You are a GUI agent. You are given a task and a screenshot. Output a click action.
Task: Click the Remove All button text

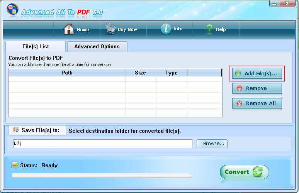[x=261, y=103]
